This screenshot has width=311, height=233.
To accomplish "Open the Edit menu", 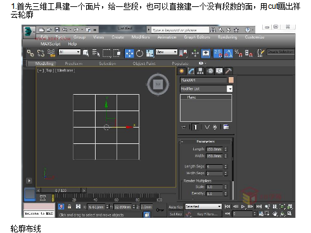I will [x=44, y=37].
